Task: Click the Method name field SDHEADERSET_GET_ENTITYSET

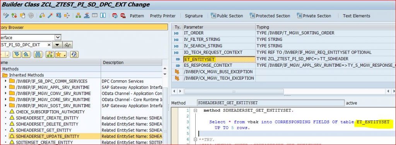Action: (x=270, y=103)
